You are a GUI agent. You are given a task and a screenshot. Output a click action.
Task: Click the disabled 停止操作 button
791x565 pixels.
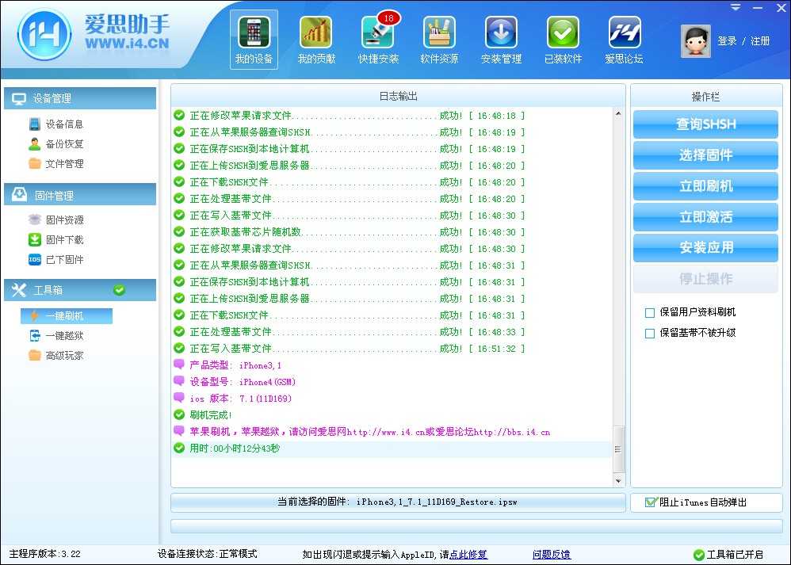pos(705,278)
